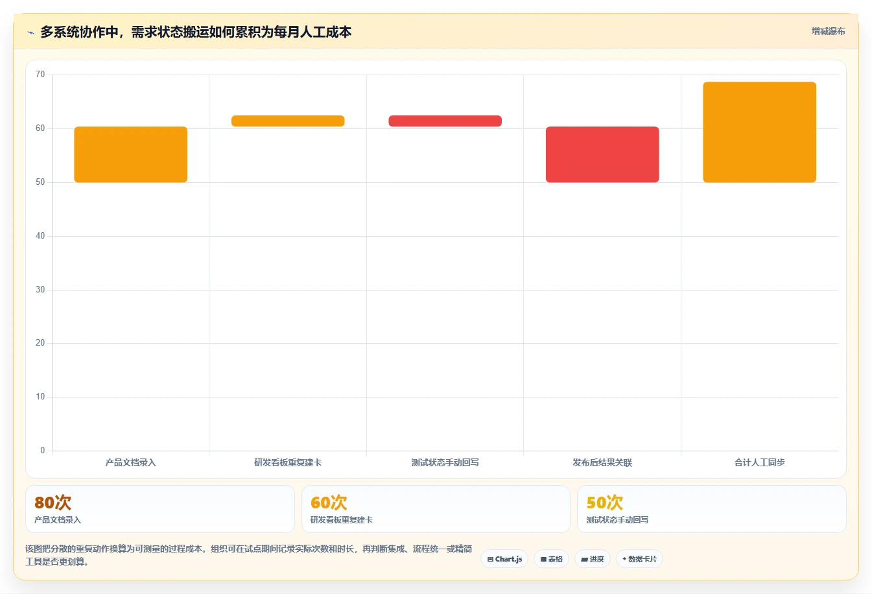The height and width of the screenshot is (594, 872).
Task: Click the x-axis label 发布后结果关联
Action: [x=602, y=462]
